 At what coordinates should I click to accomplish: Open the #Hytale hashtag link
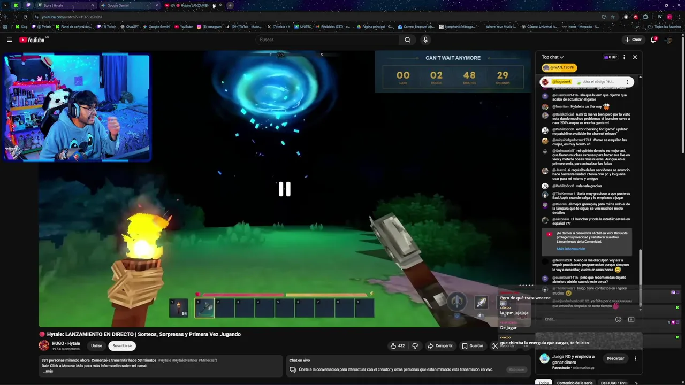pos(165,360)
